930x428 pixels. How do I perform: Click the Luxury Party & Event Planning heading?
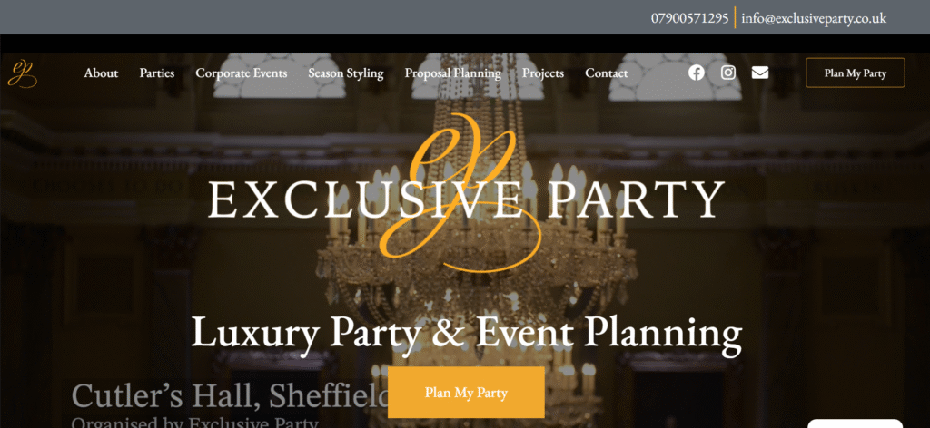pos(466,334)
